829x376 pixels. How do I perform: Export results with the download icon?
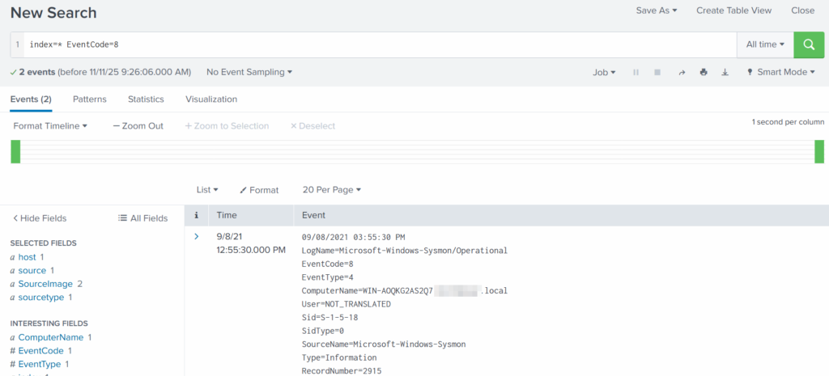coord(725,72)
